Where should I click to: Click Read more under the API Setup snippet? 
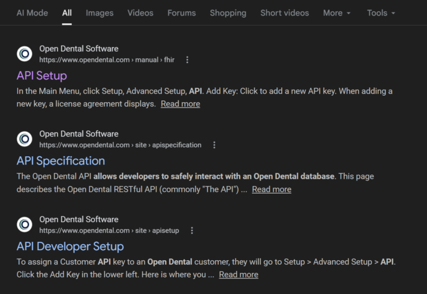click(180, 104)
